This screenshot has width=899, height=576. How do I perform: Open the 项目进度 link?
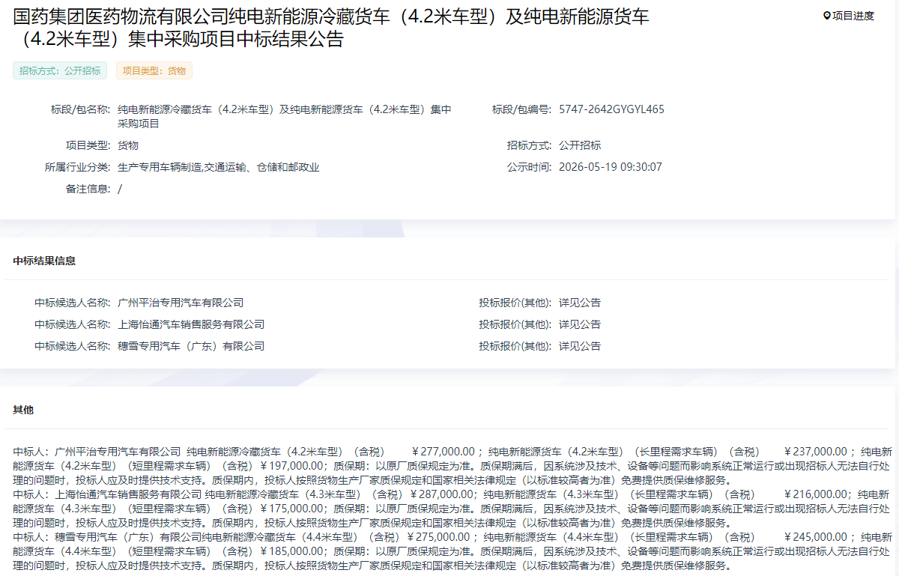pyautogui.click(x=853, y=16)
